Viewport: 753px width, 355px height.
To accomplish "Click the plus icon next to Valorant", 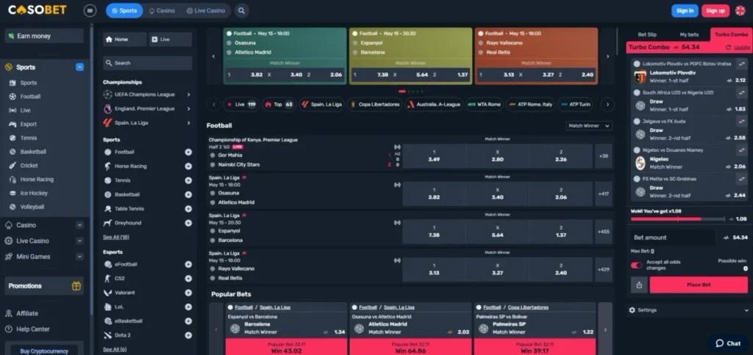I will (x=188, y=293).
